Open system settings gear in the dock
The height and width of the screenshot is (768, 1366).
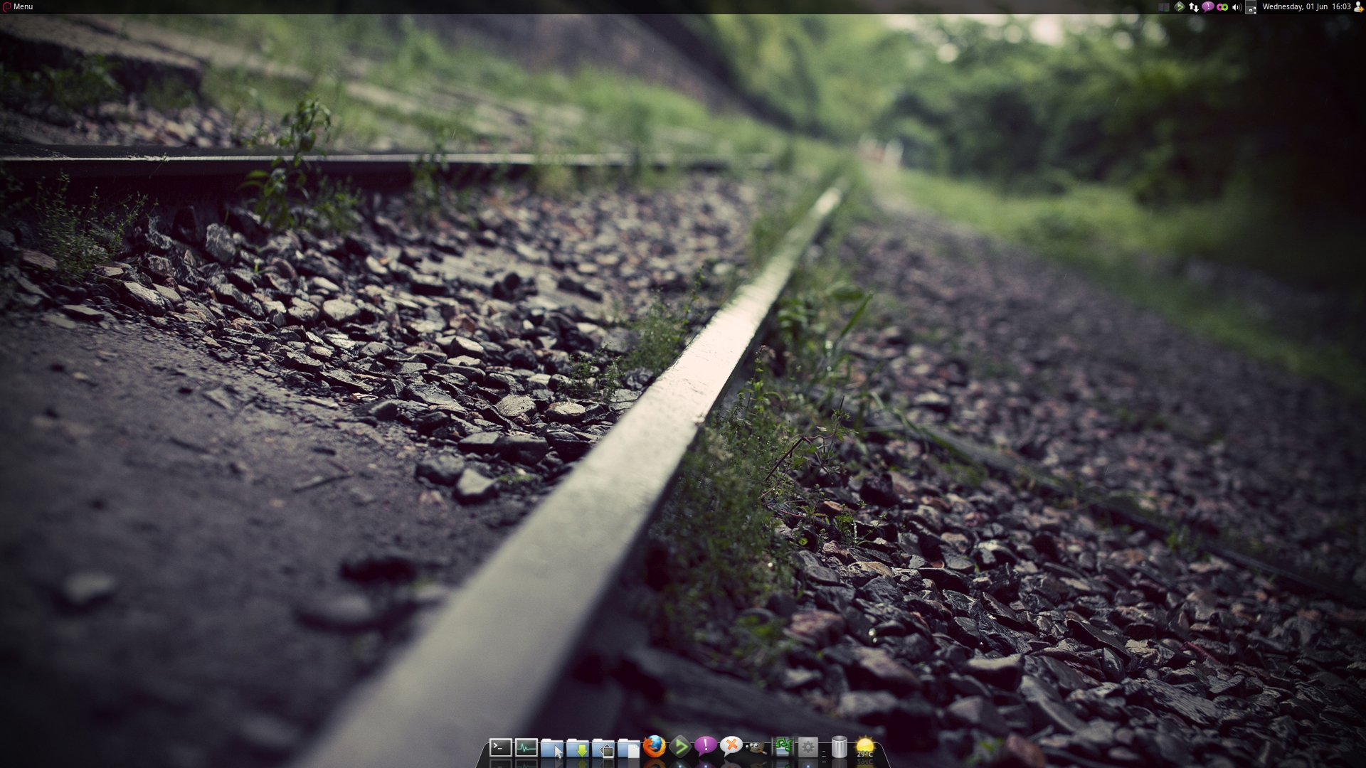(808, 747)
